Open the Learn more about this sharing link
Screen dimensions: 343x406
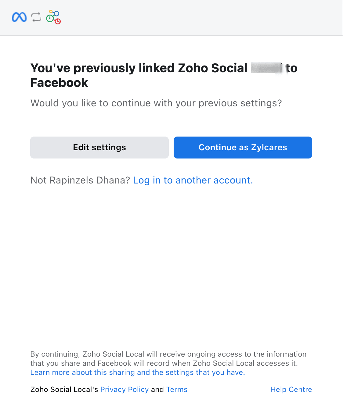137,372
